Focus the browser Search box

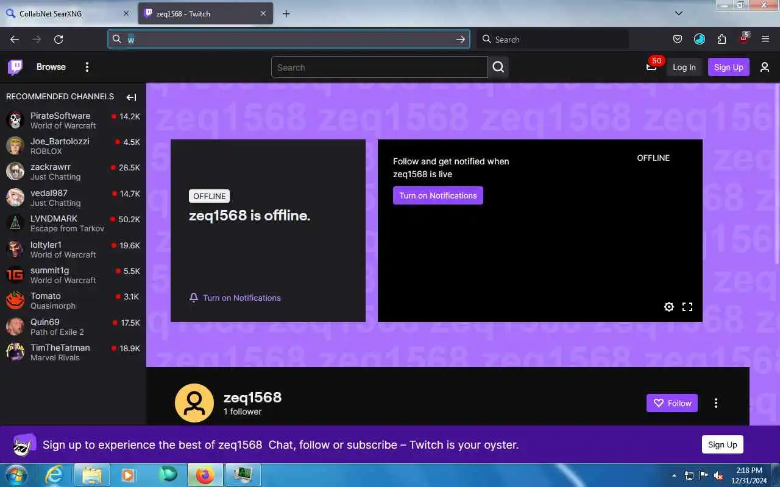[552, 39]
